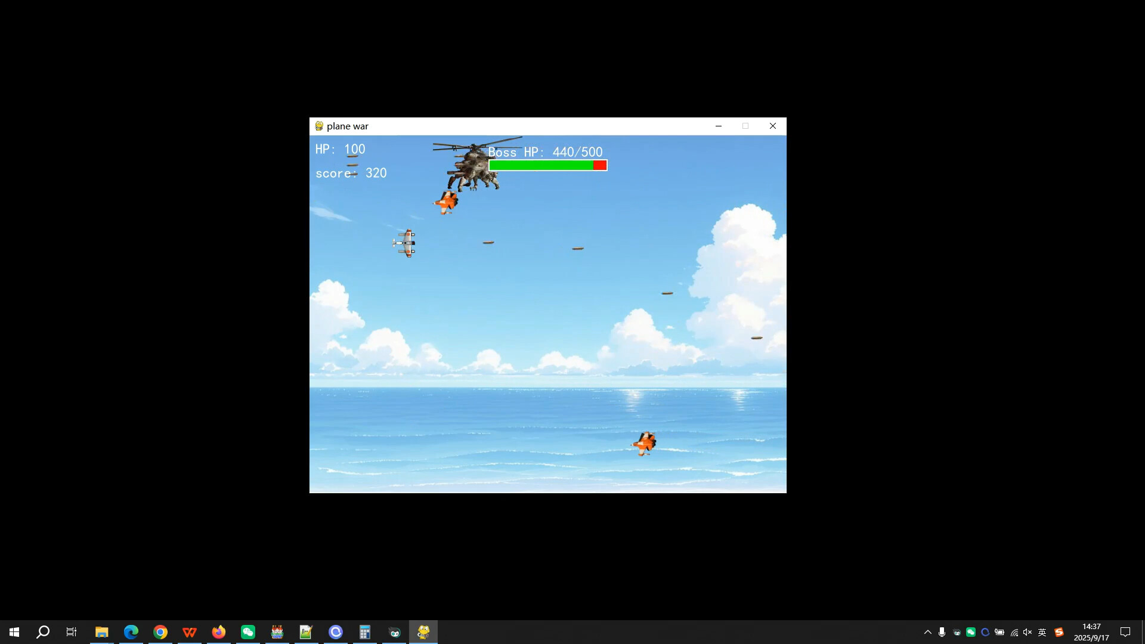Open the notification center button

tap(1125, 632)
